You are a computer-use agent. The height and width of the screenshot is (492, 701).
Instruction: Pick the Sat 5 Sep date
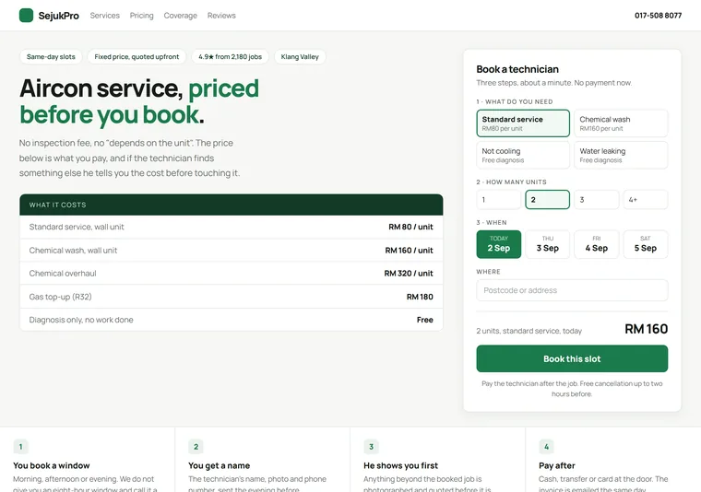[646, 244]
